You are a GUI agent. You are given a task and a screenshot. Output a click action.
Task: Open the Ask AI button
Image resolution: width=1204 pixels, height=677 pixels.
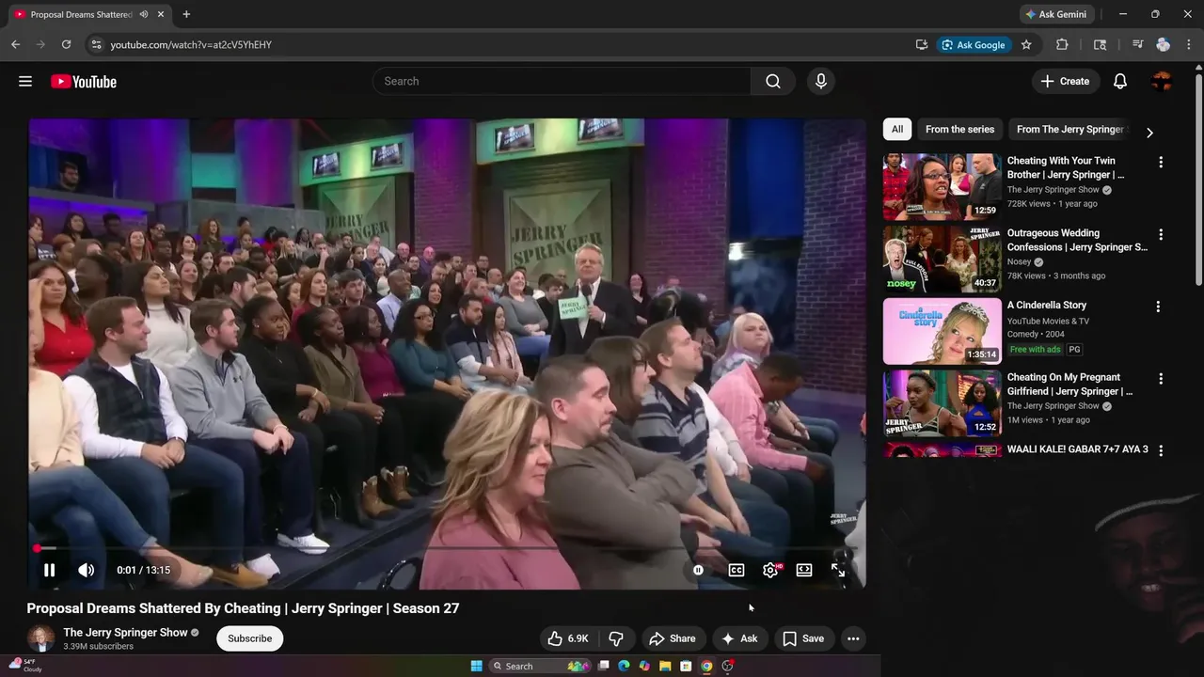pyautogui.click(x=739, y=638)
